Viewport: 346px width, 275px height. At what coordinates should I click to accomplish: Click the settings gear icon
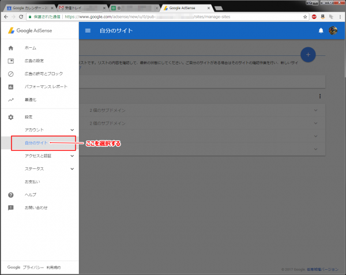[x=10, y=117]
